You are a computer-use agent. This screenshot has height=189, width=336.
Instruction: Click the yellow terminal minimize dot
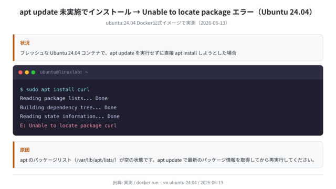click(27, 72)
